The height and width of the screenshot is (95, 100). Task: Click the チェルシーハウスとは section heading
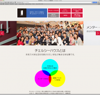tap(50, 51)
